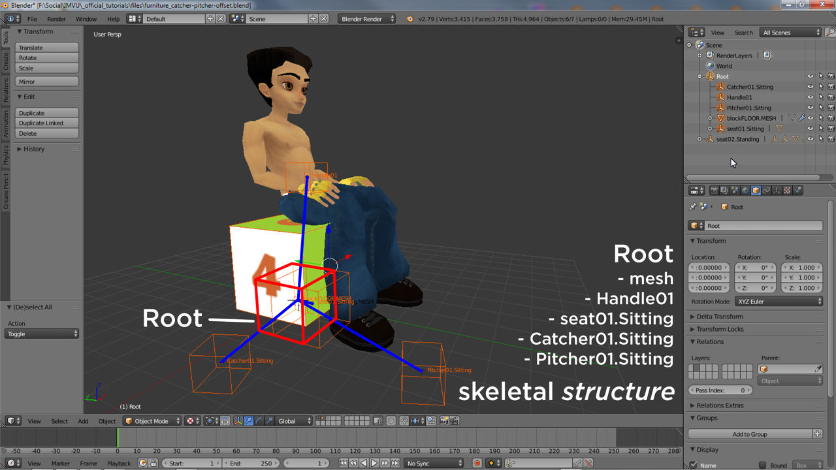Viewport: 836px width, 470px height.
Task: Open the Physics properties tab icon
Action: point(797,191)
